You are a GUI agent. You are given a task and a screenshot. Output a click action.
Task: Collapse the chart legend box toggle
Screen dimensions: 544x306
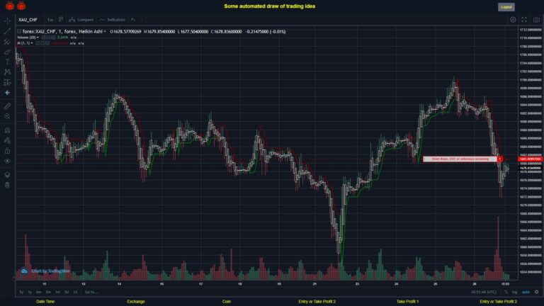click(19, 32)
